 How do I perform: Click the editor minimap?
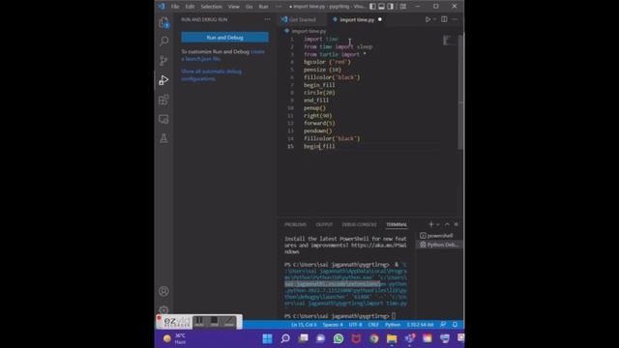[449, 41]
